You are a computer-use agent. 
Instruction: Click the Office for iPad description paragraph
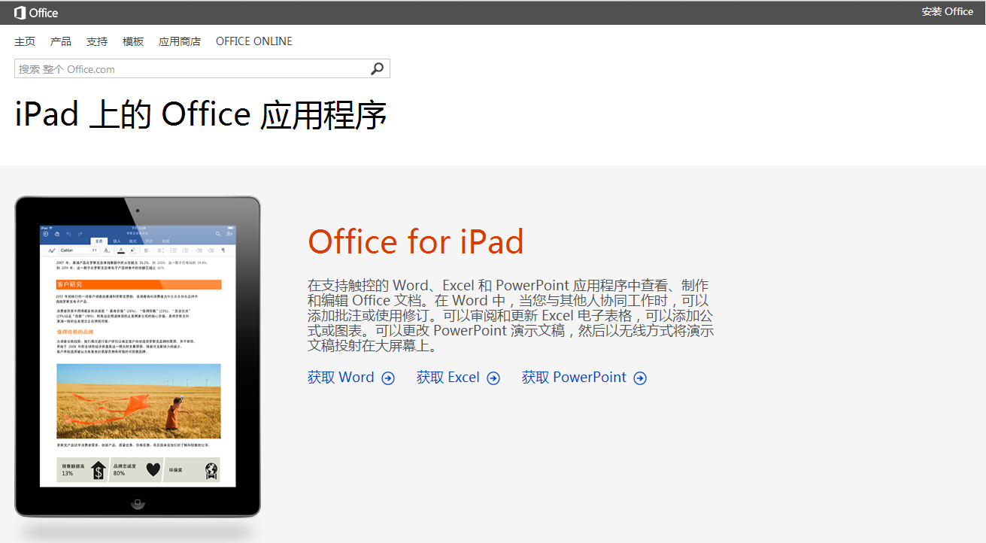[x=511, y=316]
